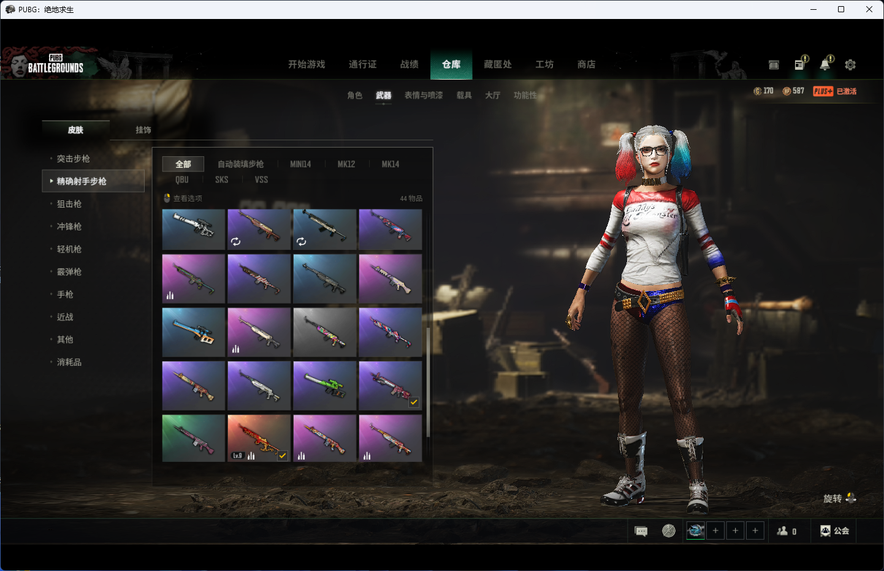Click bar-chart icon on dark teal rifle skin
This screenshot has width=884, height=571.
(170, 295)
